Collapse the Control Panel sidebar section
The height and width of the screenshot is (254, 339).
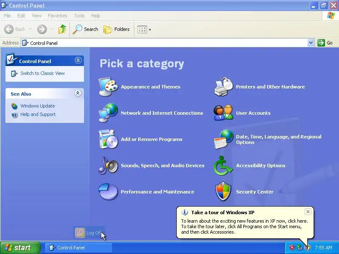coord(78,60)
